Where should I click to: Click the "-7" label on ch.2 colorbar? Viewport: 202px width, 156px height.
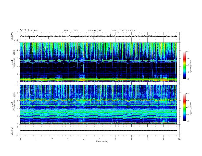tap(188, 121)
